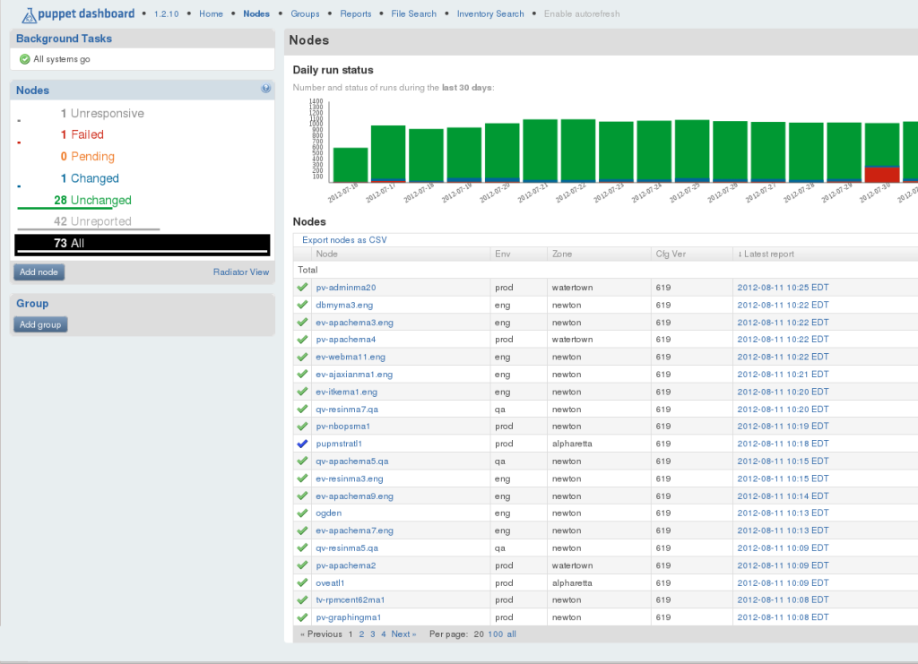Click 'alpharetta' zone cell for oveatl1
Screen dimensions: 918x664
572,582
